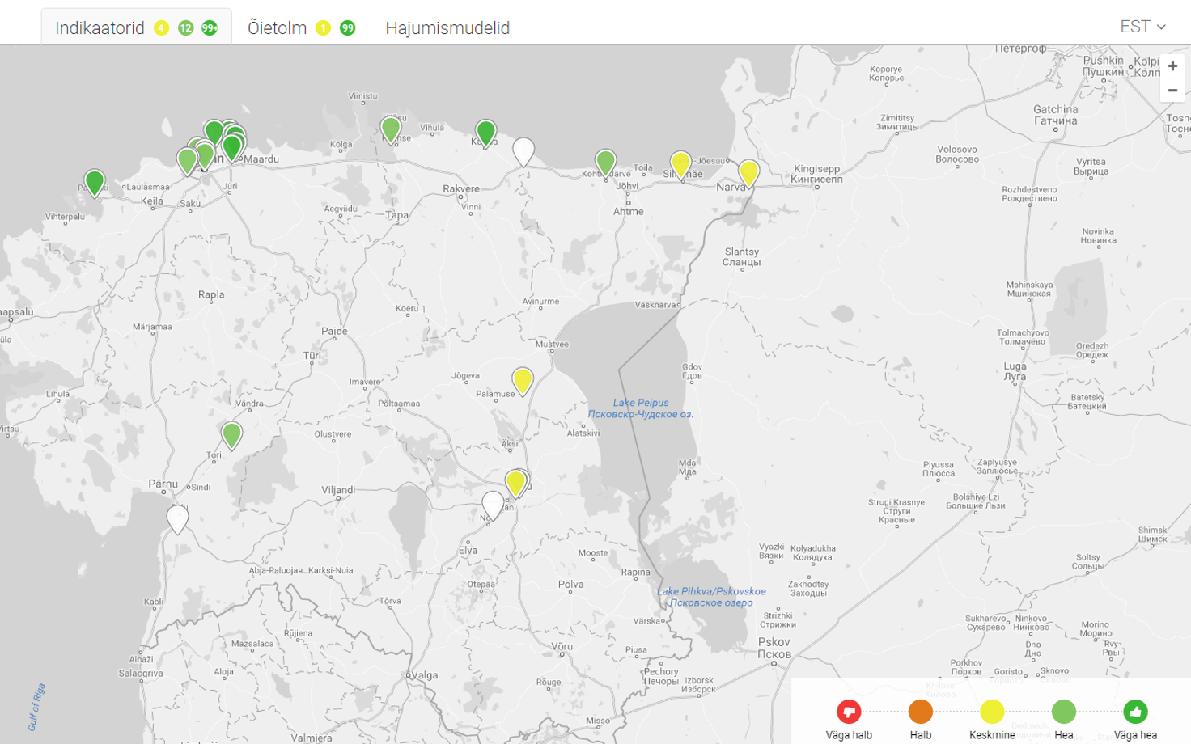
Task: Click the Viljandi town label
Action: (x=338, y=490)
